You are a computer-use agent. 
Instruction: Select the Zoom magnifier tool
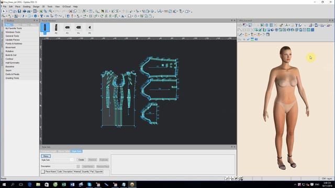coord(50,11)
